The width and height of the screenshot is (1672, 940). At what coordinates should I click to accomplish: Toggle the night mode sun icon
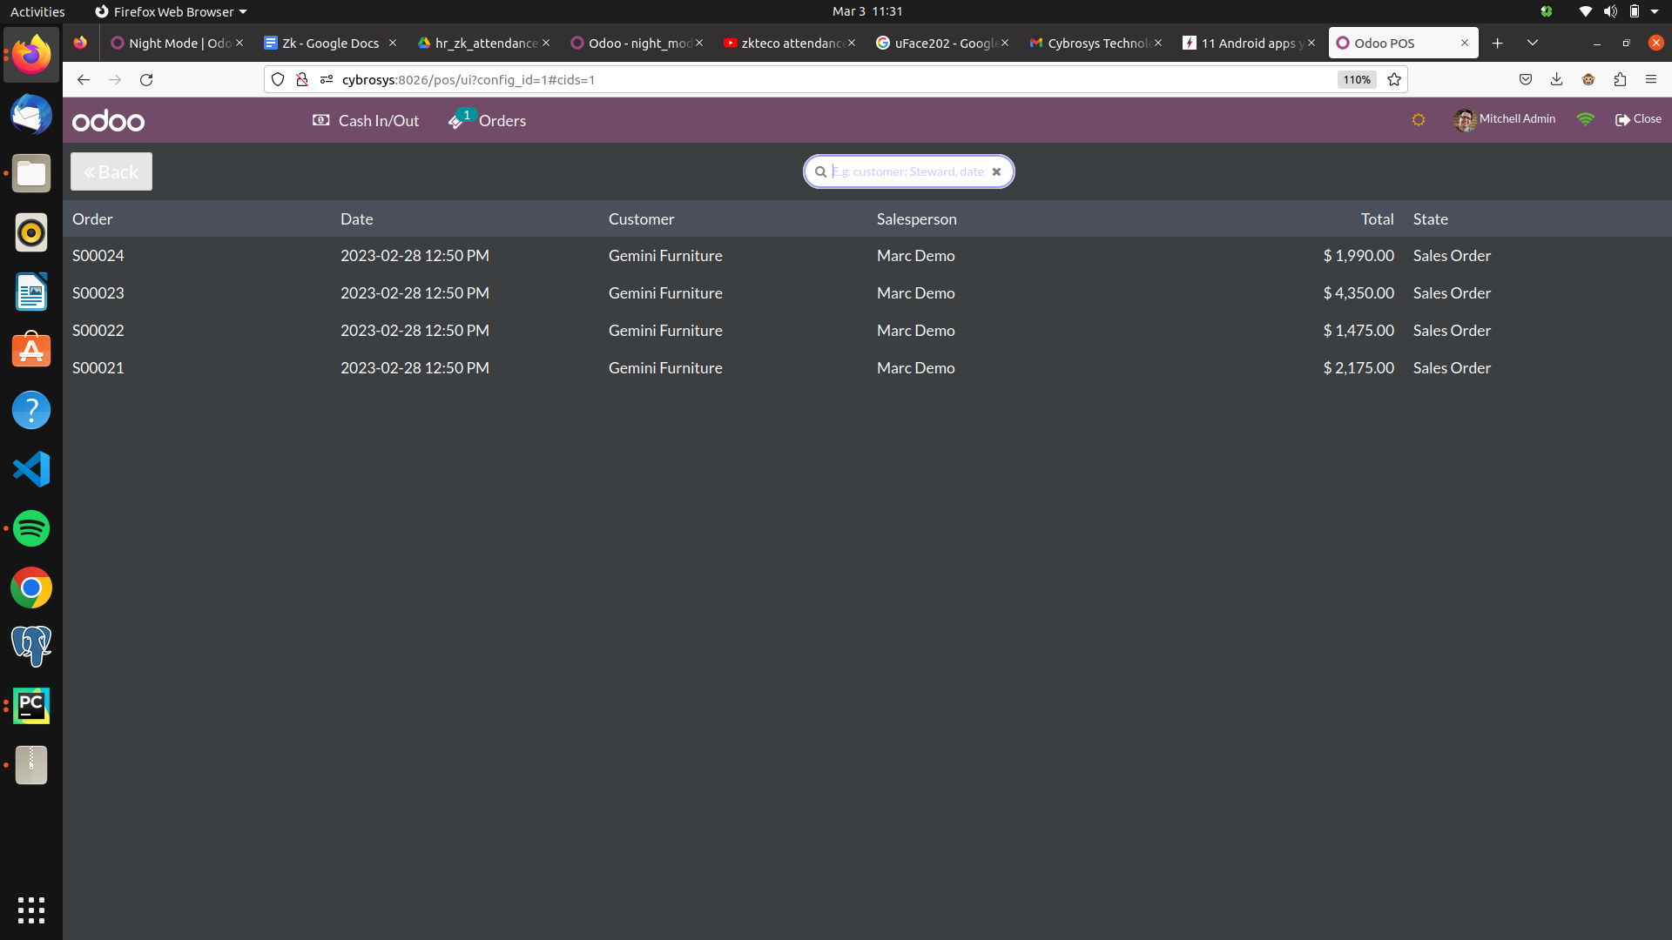pyautogui.click(x=1418, y=120)
